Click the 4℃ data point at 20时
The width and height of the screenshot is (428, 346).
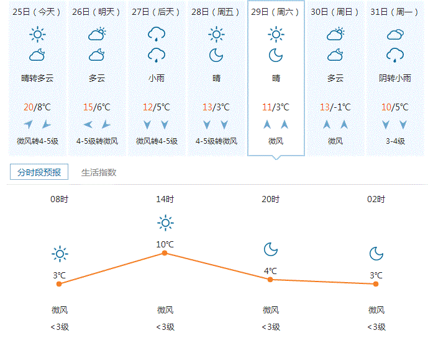[270, 280]
